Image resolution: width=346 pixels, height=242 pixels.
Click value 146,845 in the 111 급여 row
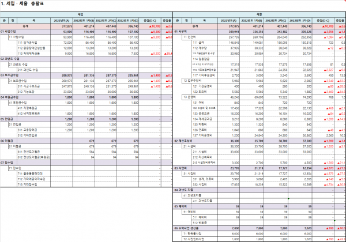[x=234, y=43]
